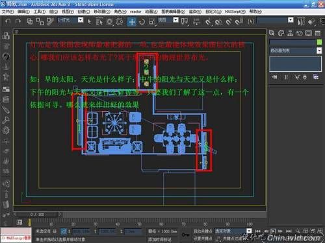
Task: Toggle the selection lock icon in the status bar
Action: 55,231
